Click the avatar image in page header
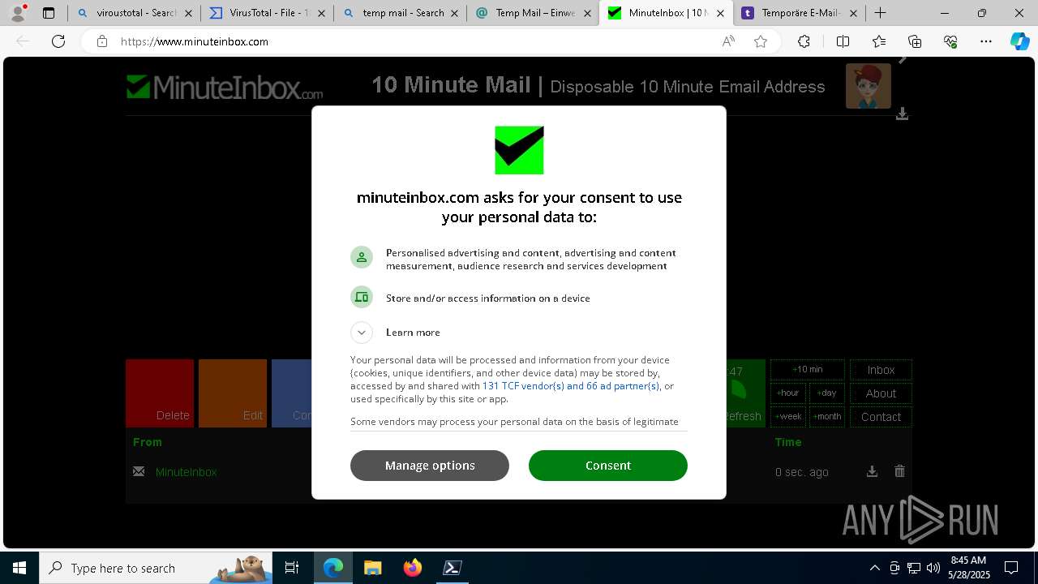 pos(869,86)
